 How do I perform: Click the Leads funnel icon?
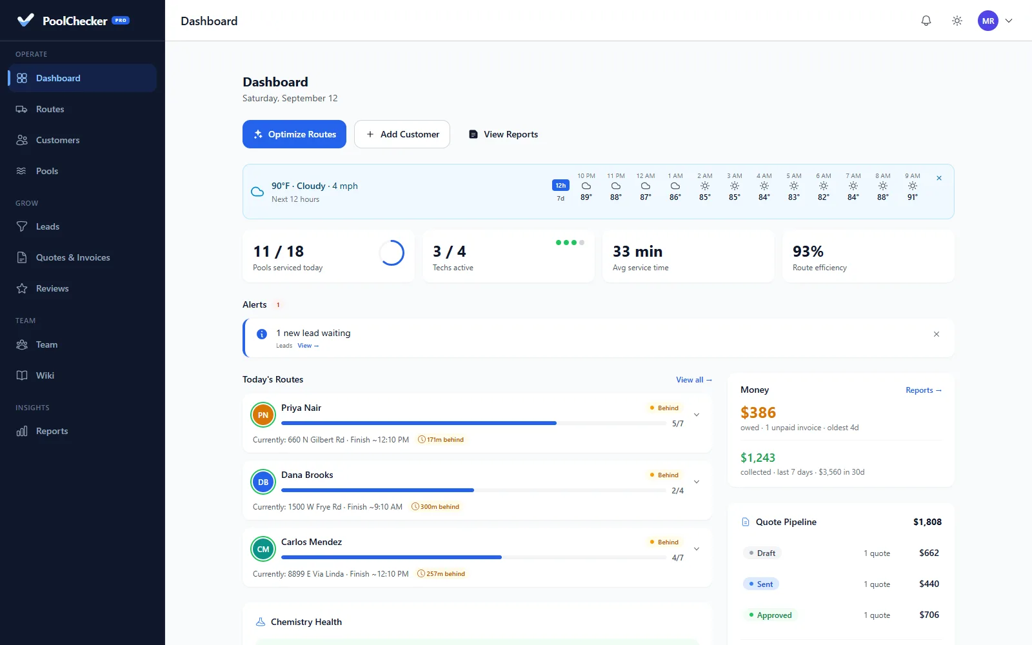click(x=22, y=226)
